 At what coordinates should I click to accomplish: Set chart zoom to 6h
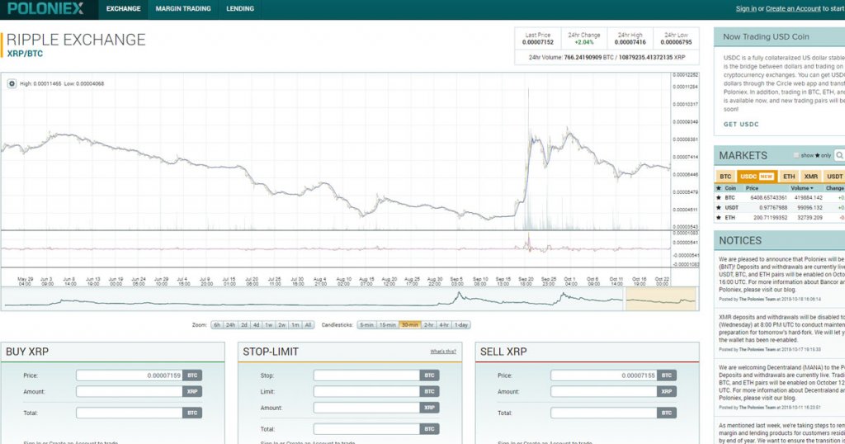[217, 325]
